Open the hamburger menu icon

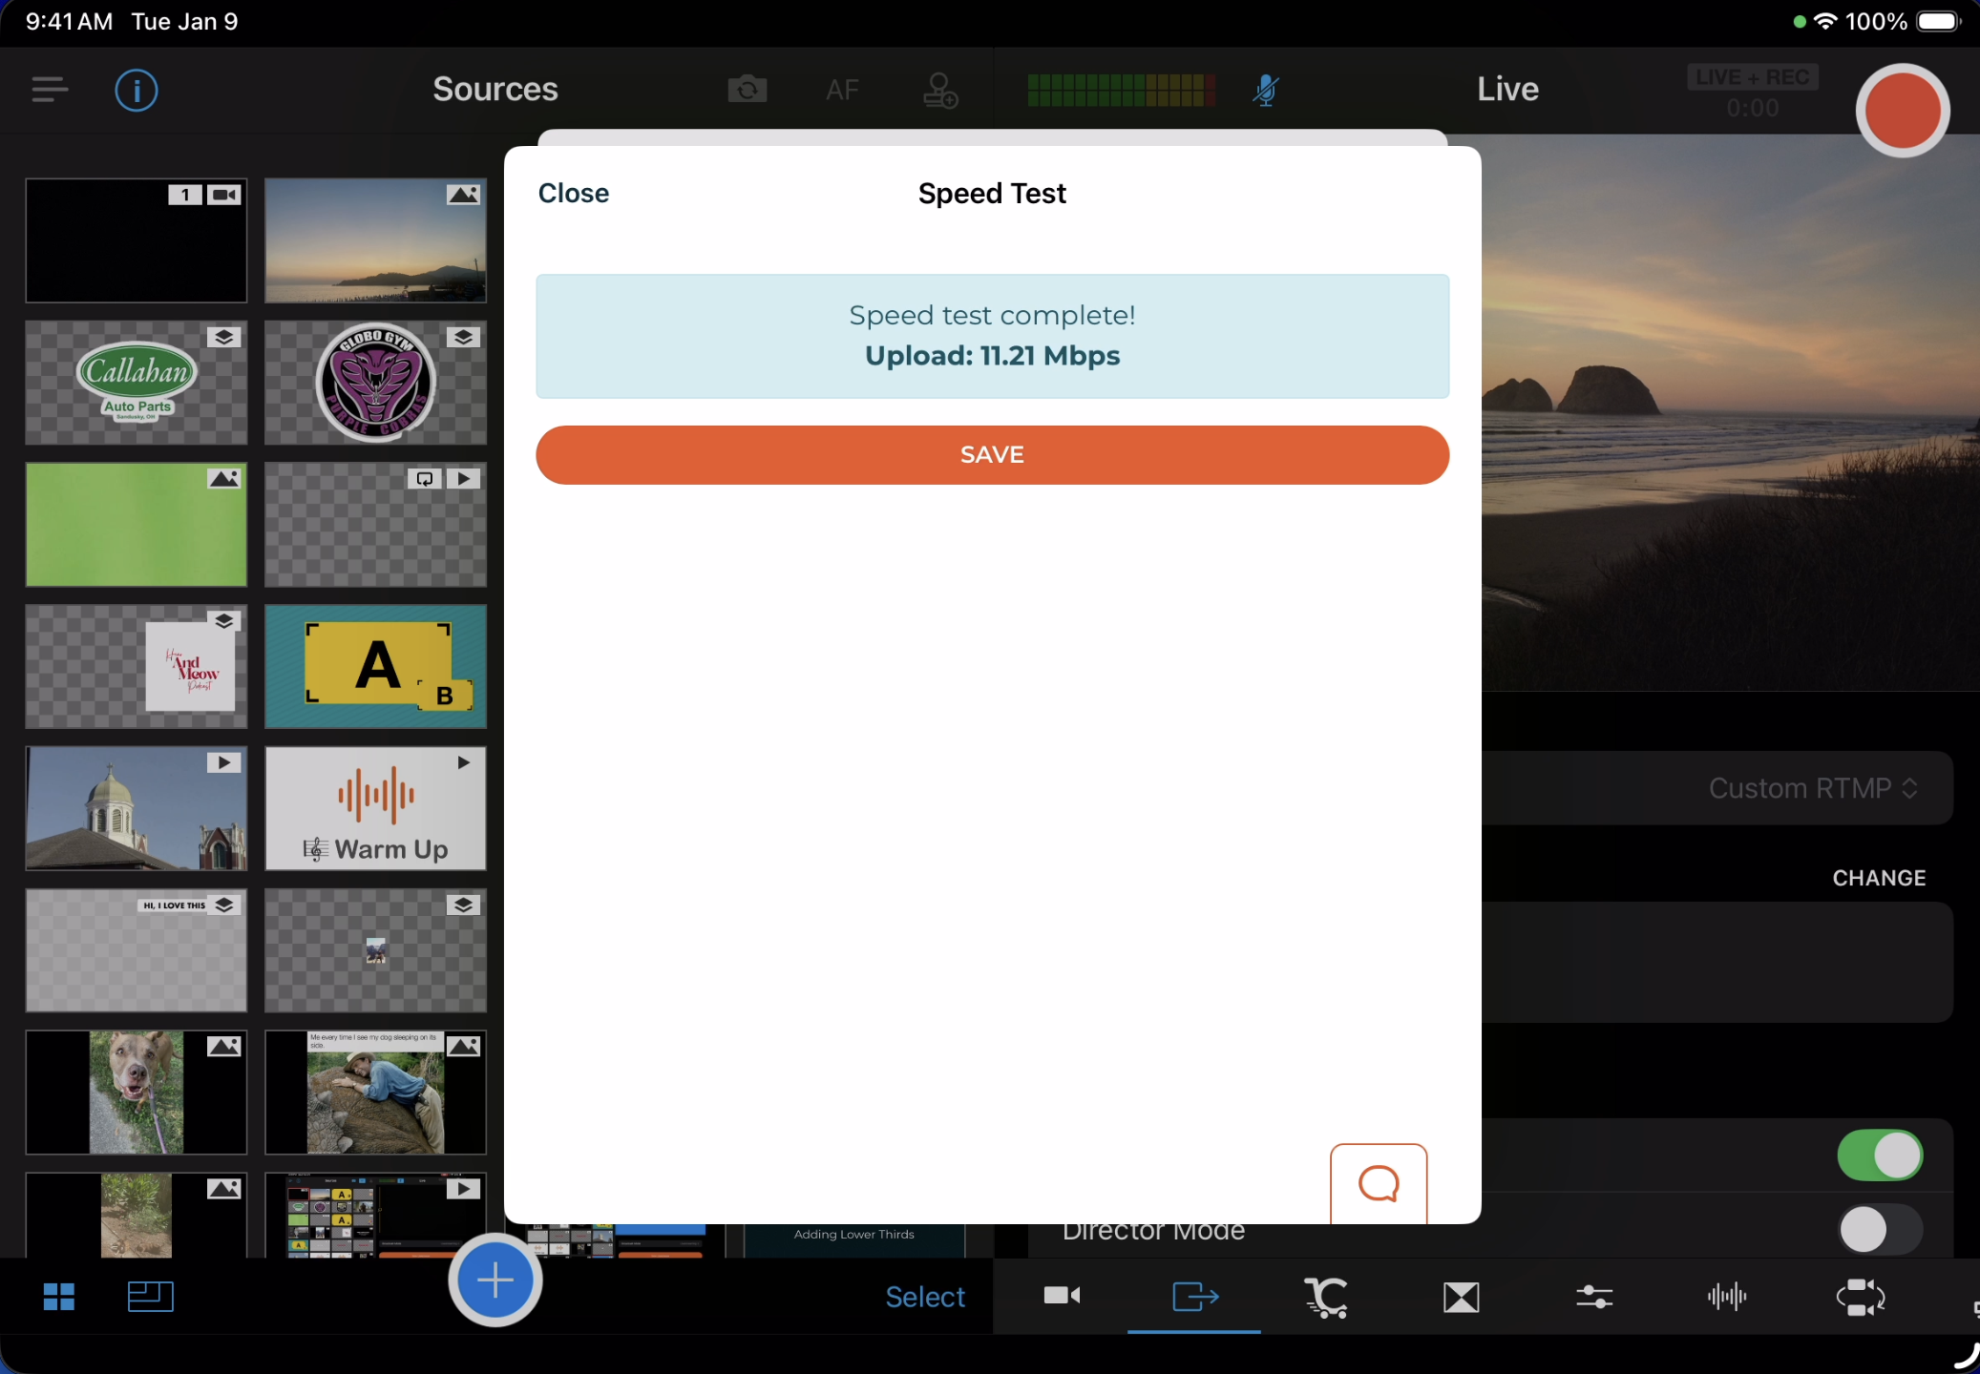point(50,90)
